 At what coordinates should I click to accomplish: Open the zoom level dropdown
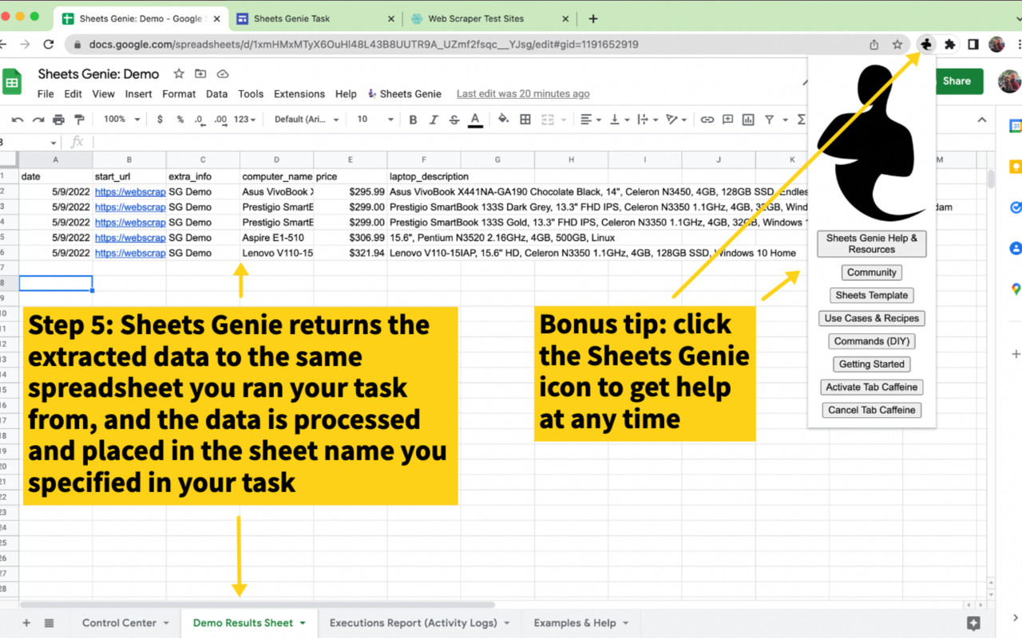pos(121,120)
